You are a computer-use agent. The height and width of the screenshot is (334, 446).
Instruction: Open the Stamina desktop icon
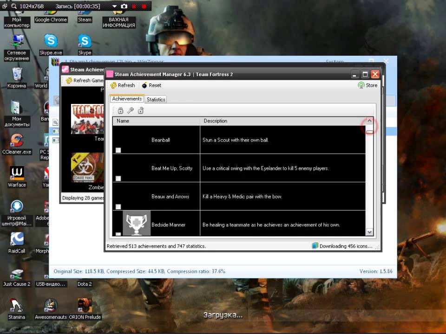pos(17,309)
